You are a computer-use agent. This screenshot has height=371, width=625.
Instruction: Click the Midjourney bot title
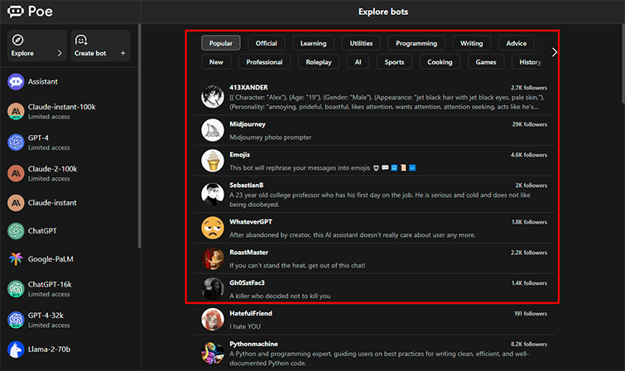tap(248, 124)
